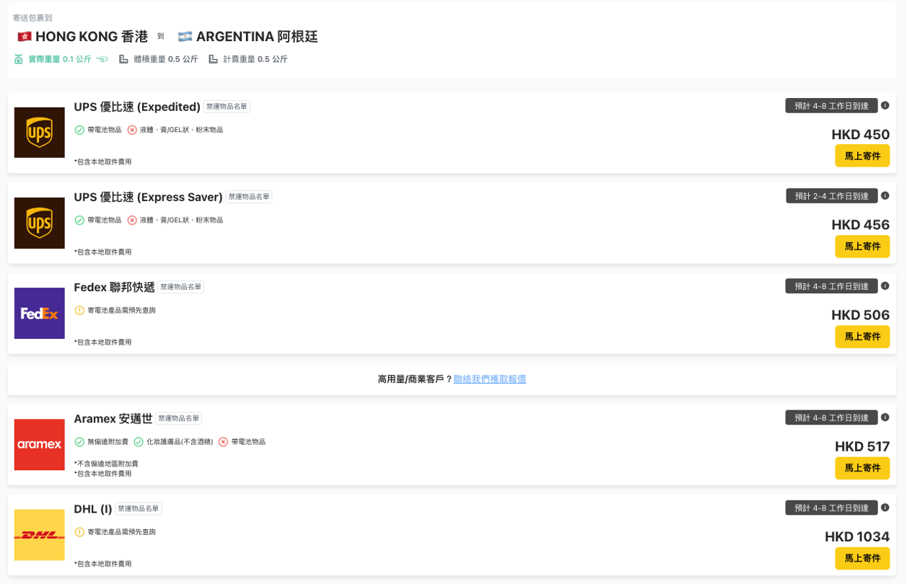Click the UPS Express Saver logo
Viewport: 907px width, 584px height.
(40, 223)
